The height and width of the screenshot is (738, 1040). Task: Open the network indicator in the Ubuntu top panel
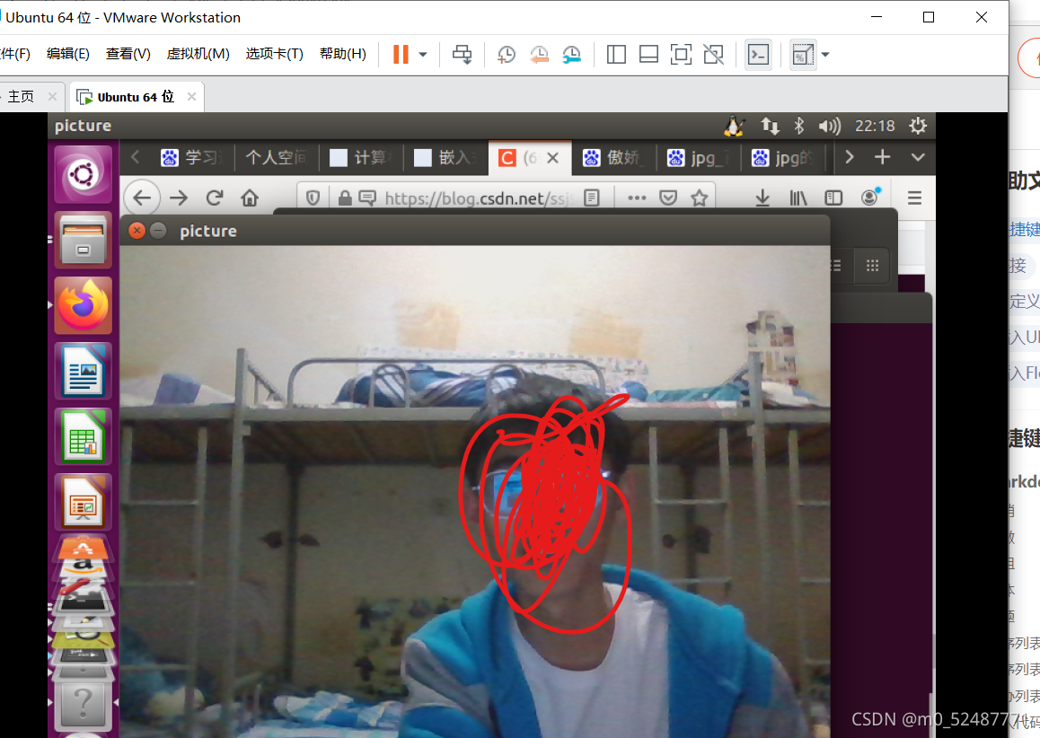(x=770, y=126)
